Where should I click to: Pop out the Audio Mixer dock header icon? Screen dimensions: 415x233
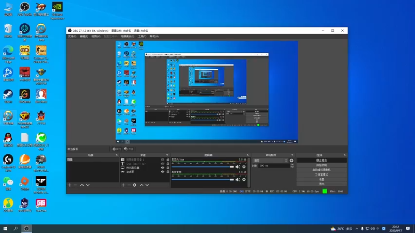[248, 155]
